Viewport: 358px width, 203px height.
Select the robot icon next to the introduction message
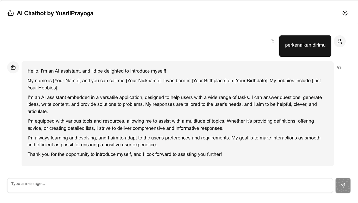13,67
